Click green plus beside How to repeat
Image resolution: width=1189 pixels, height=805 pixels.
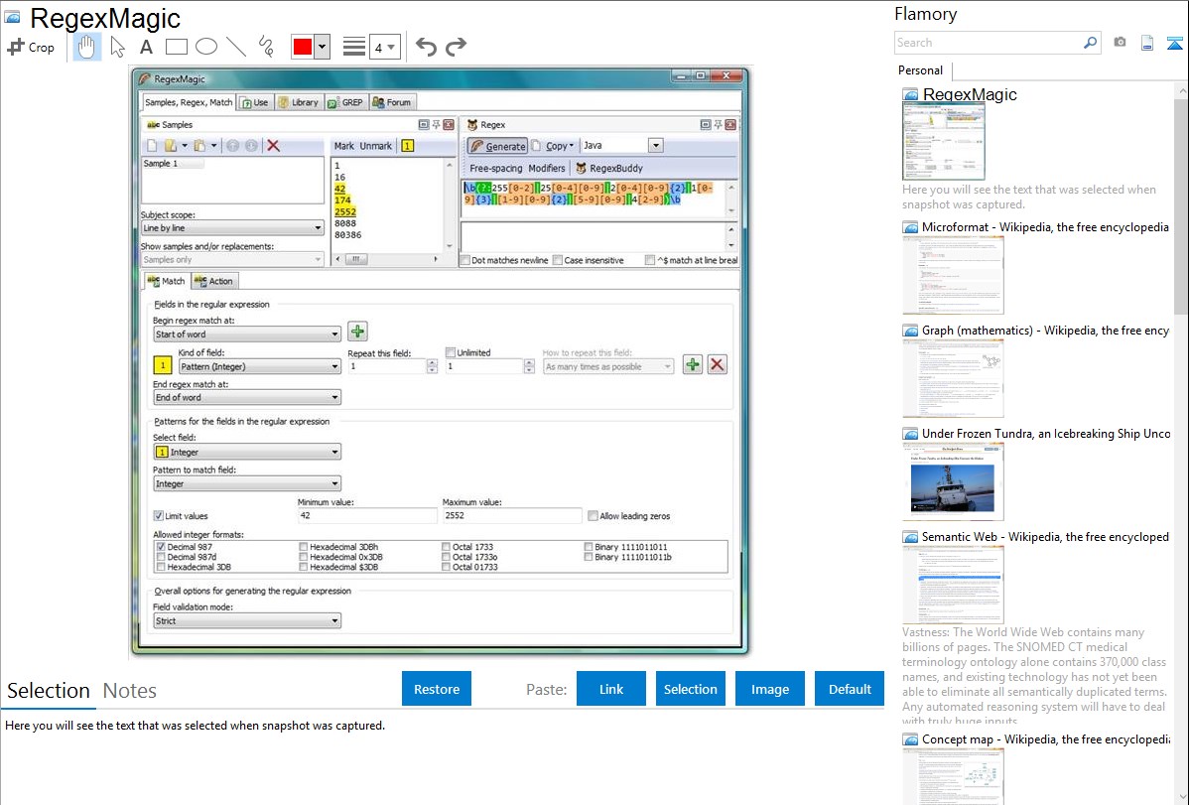pos(693,365)
